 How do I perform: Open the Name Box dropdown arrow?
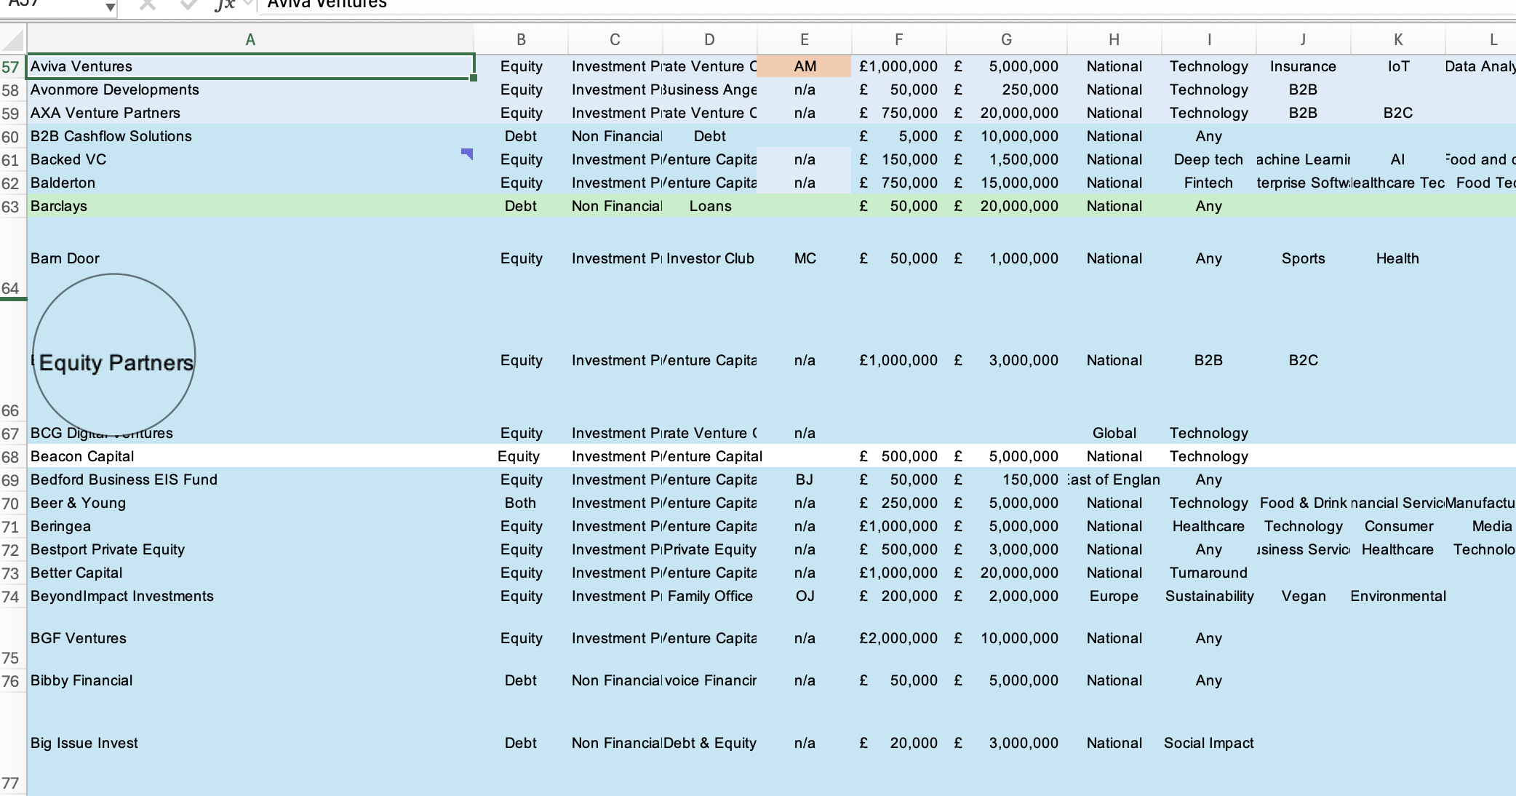point(109,7)
